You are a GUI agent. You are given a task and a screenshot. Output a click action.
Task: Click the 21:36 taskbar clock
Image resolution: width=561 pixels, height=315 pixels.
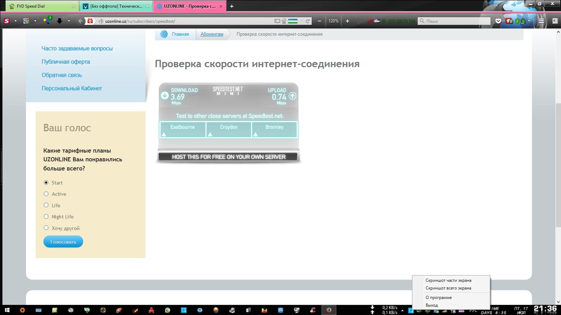[545, 309]
